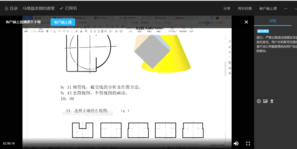The height and width of the screenshot is (149, 297).
Task: Enter fullscreen video mode
Action: coord(248,143)
